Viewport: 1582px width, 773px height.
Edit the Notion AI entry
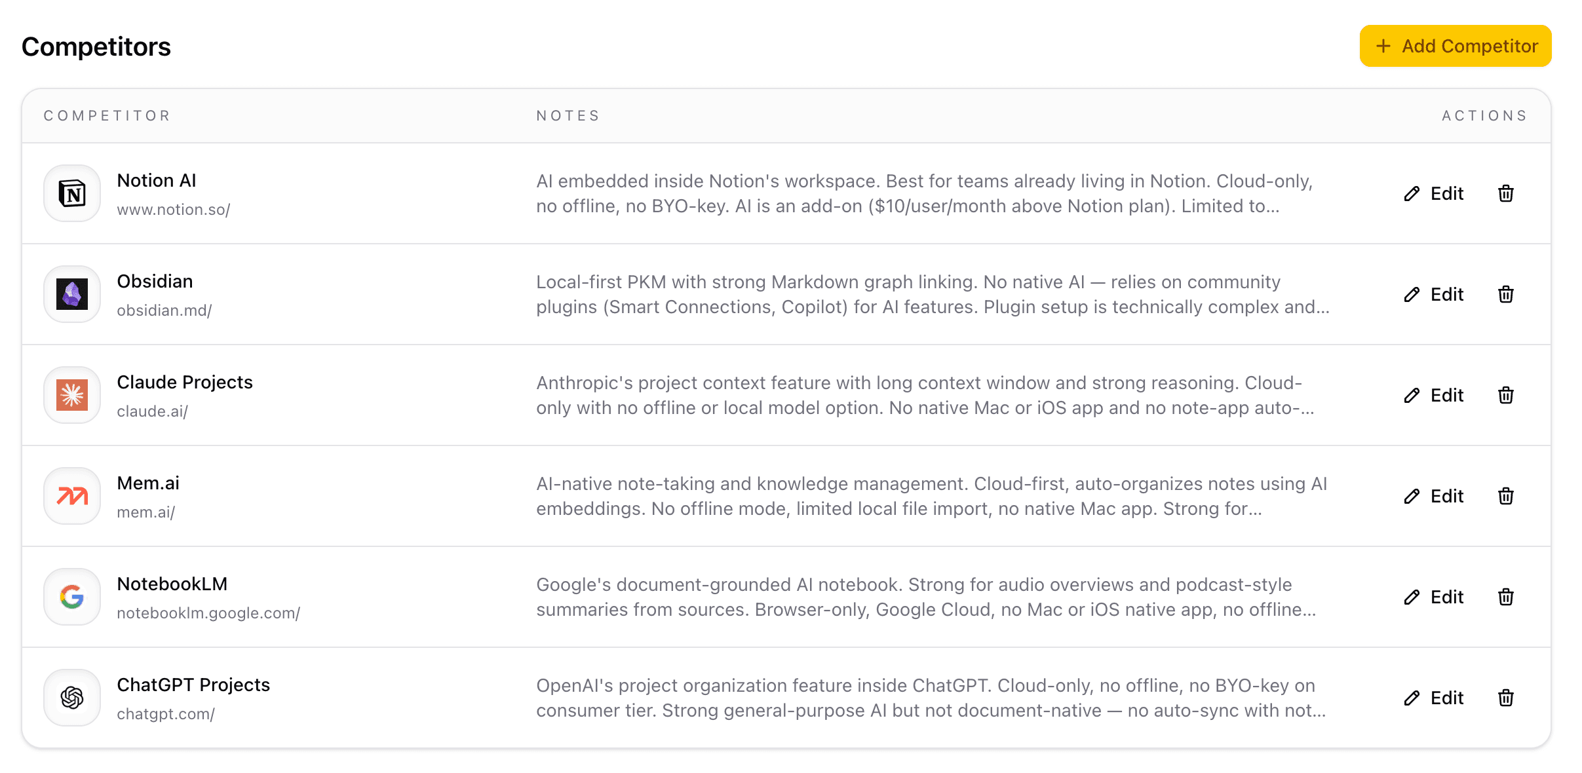tap(1434, 193)
